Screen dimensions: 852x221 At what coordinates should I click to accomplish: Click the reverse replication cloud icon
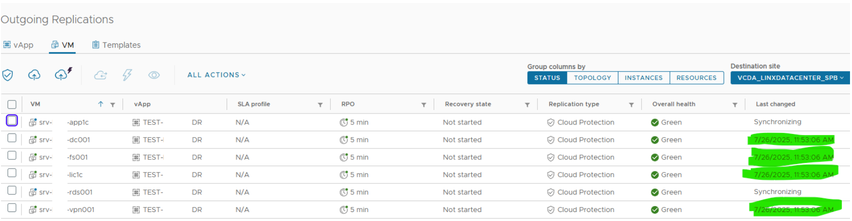tap(101, 75)
